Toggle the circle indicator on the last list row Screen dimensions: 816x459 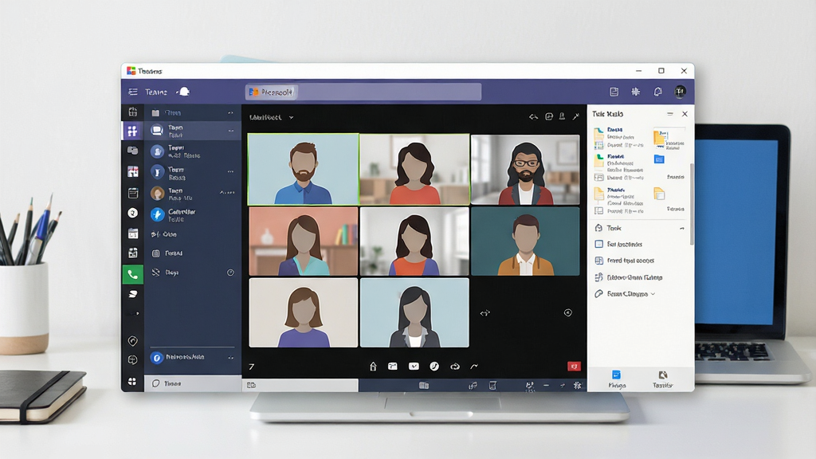point(230,273)
